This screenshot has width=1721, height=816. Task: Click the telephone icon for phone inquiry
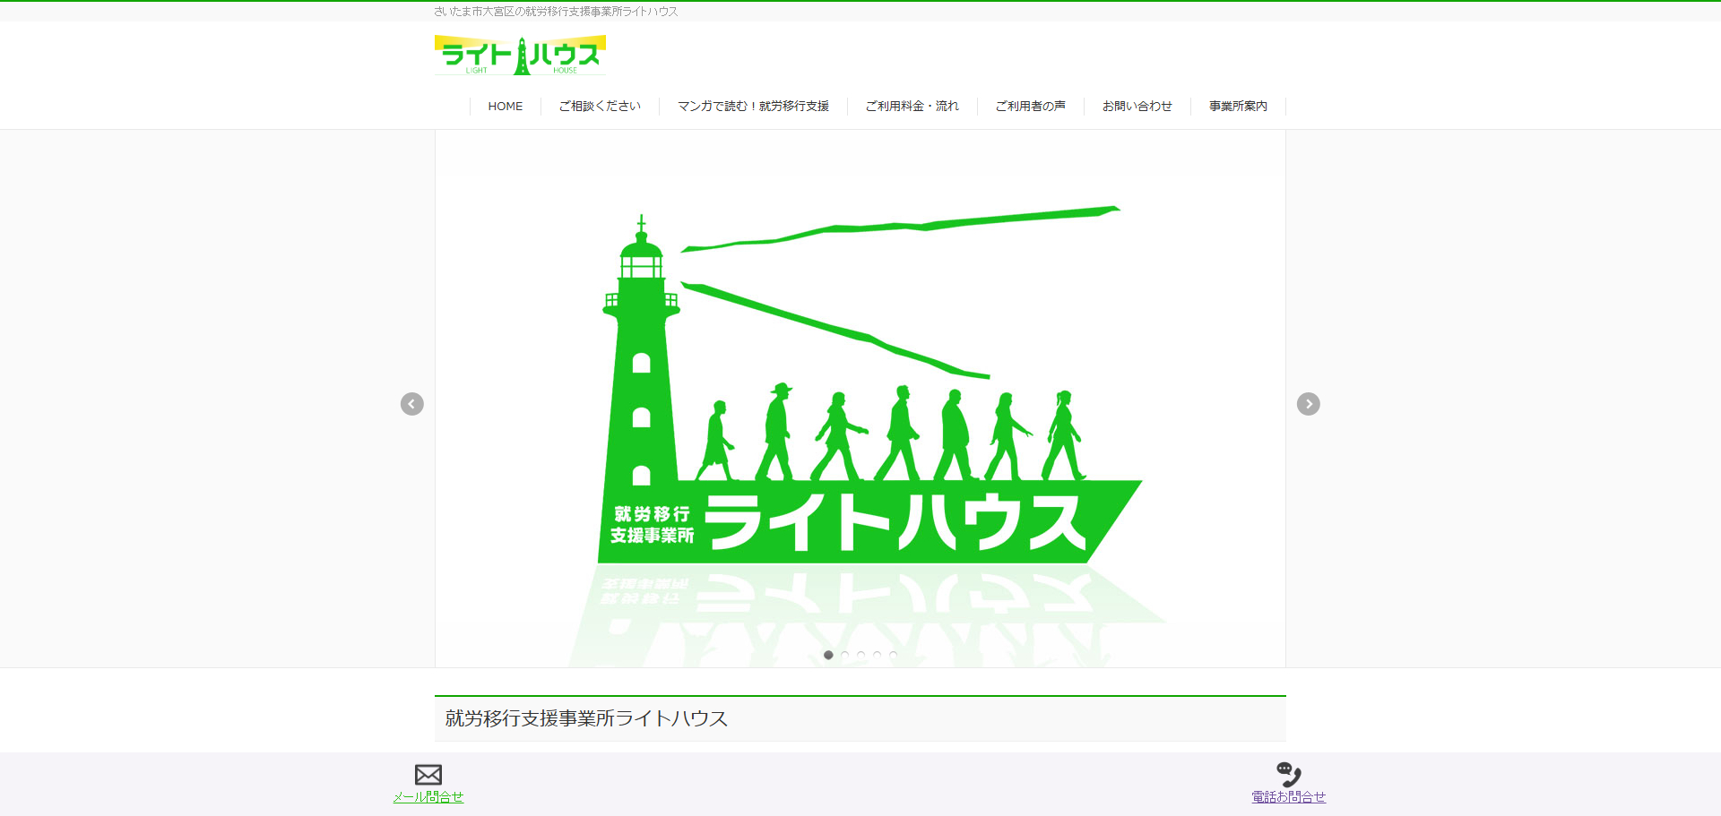click(x=1288, y=774)
